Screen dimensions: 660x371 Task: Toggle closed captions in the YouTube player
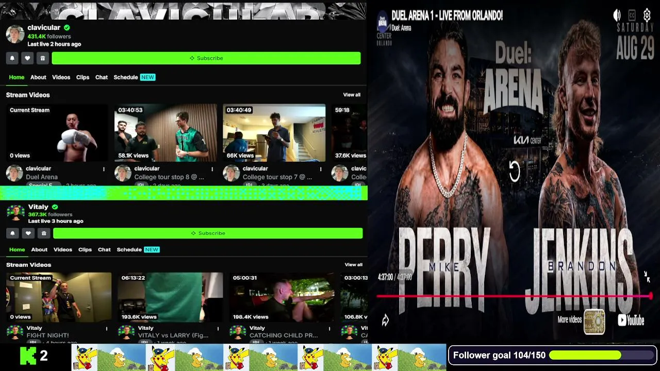click(x=632, y=15)
